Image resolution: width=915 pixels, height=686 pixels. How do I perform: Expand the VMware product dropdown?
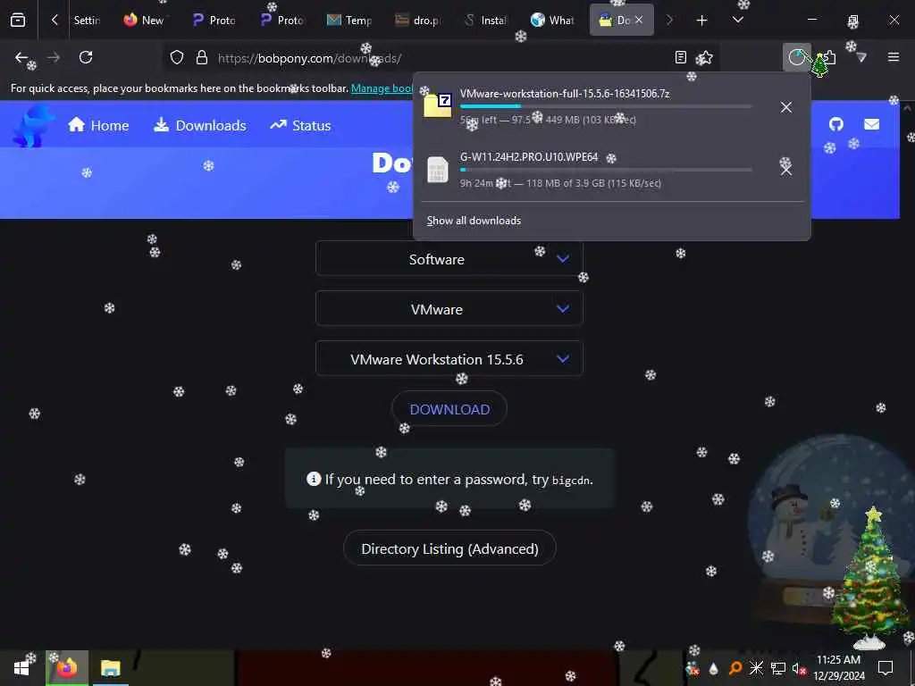pyautogui.click(x=449, y=308)
